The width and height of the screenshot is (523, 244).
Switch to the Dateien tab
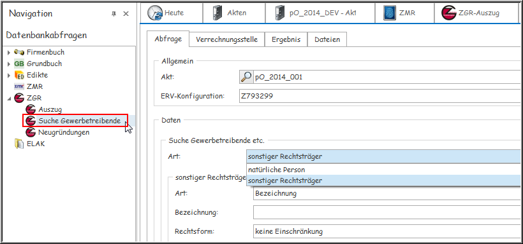click(327, 39)
